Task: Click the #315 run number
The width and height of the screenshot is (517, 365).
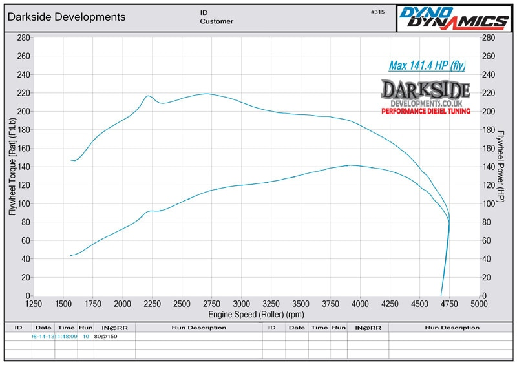Action: [377, 12]
